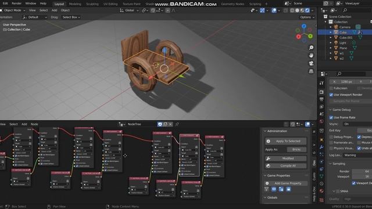Toggle the lock filter icon in Game Properties
The width and height of the screenshot is (372, 209).
tap(288, 189)
